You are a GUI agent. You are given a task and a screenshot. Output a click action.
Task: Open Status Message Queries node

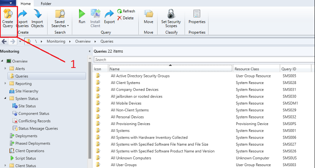[38, 128]
